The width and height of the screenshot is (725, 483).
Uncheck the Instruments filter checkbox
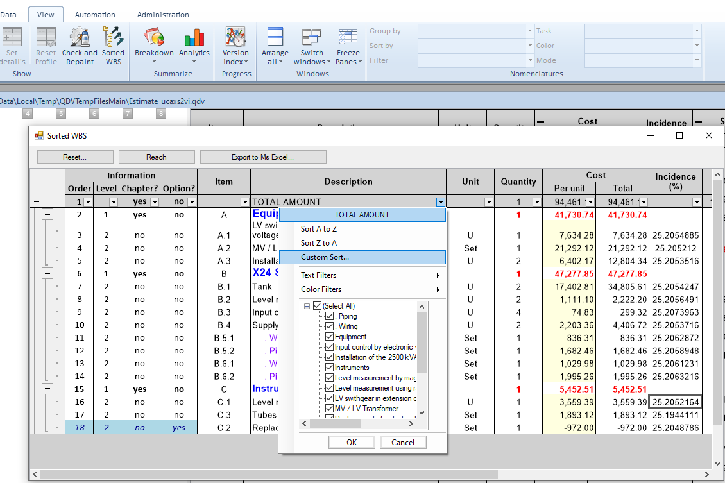pyautogui.click(x=330, y=368)
